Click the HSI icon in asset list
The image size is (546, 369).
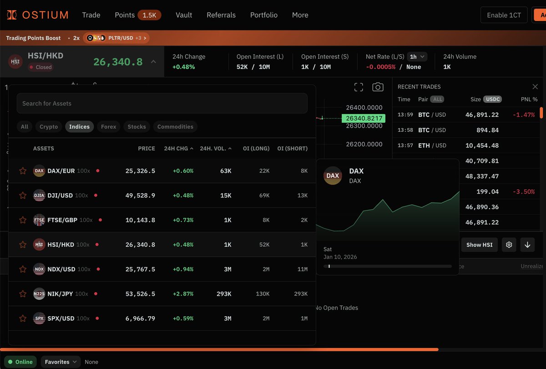(39, 244)
